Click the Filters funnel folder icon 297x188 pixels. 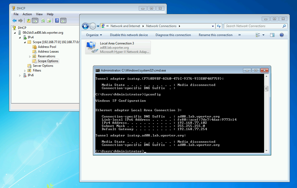[29, 70]
